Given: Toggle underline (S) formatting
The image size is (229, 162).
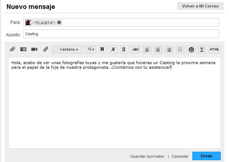Looking at the screenshot, I should coord(124,49).
